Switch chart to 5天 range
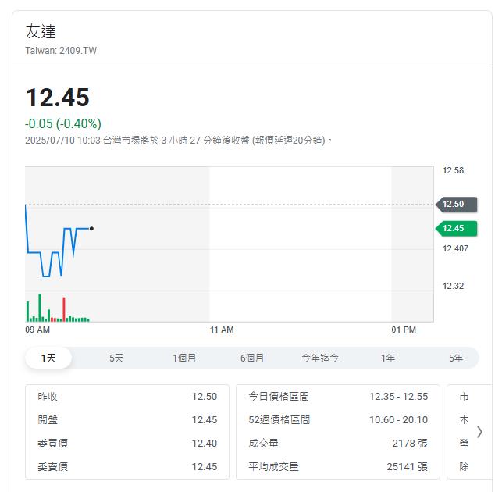 (116, 358)
